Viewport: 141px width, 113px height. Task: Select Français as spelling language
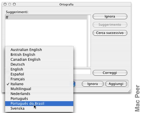[x=39, y=79]
